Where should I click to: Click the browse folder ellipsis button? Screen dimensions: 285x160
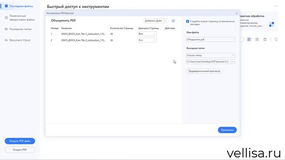tap(232, 62)
